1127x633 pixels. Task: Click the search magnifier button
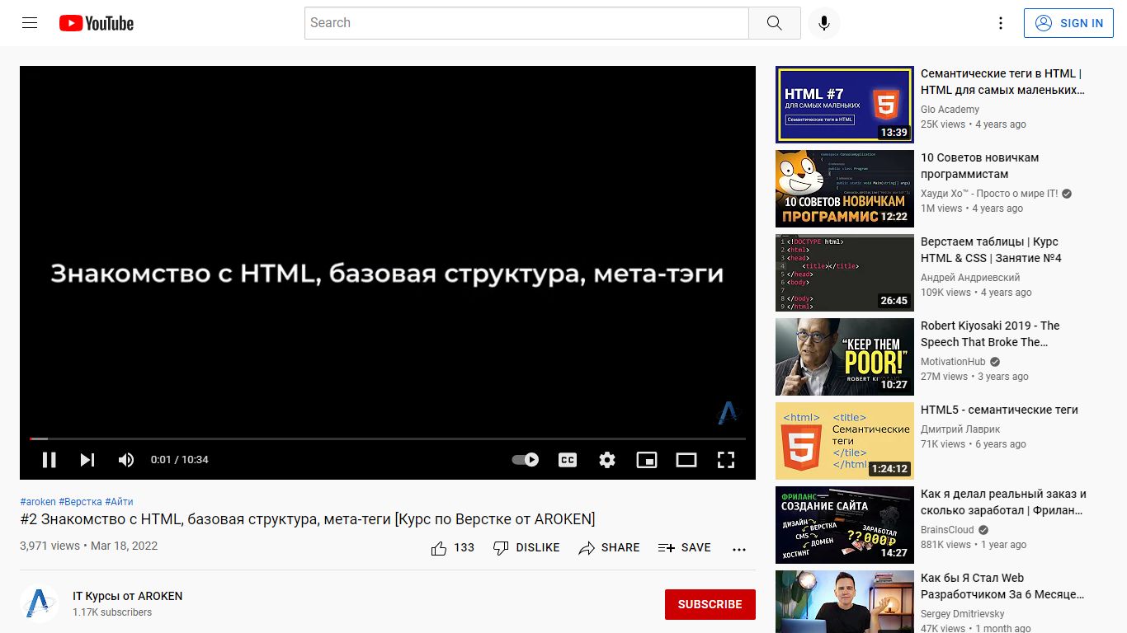pos(774,23)
